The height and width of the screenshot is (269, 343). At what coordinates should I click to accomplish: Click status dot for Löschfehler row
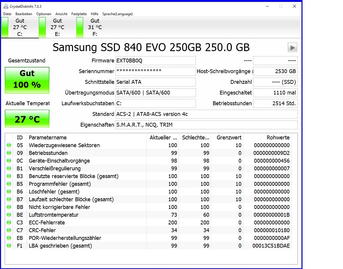coord(9,191)
